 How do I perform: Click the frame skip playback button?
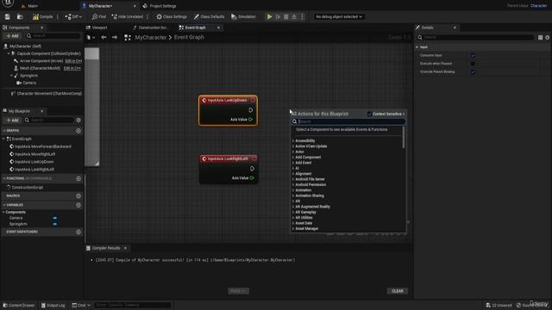pos(278,16)
